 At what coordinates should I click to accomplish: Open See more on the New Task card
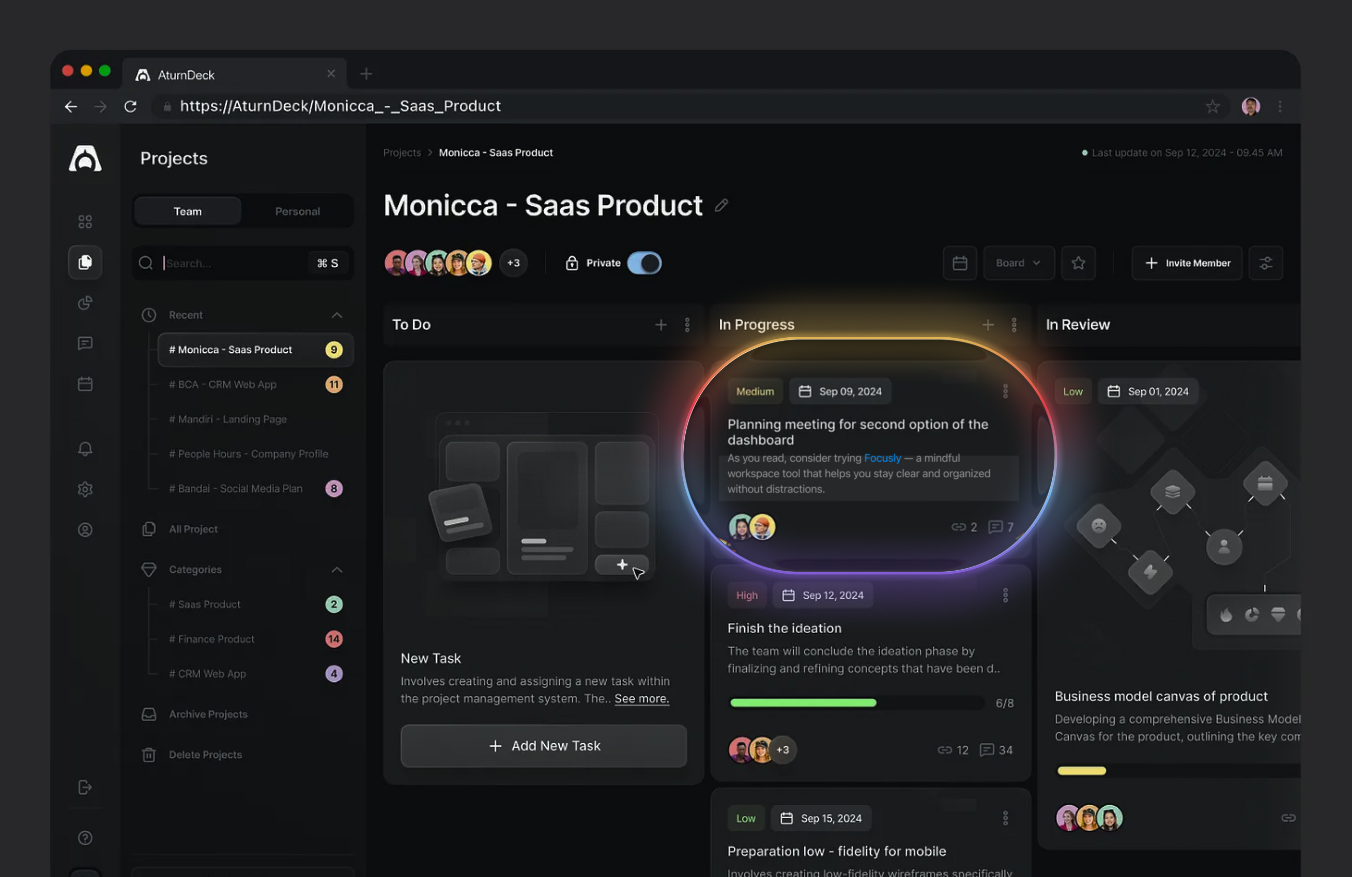pos(641,699)
